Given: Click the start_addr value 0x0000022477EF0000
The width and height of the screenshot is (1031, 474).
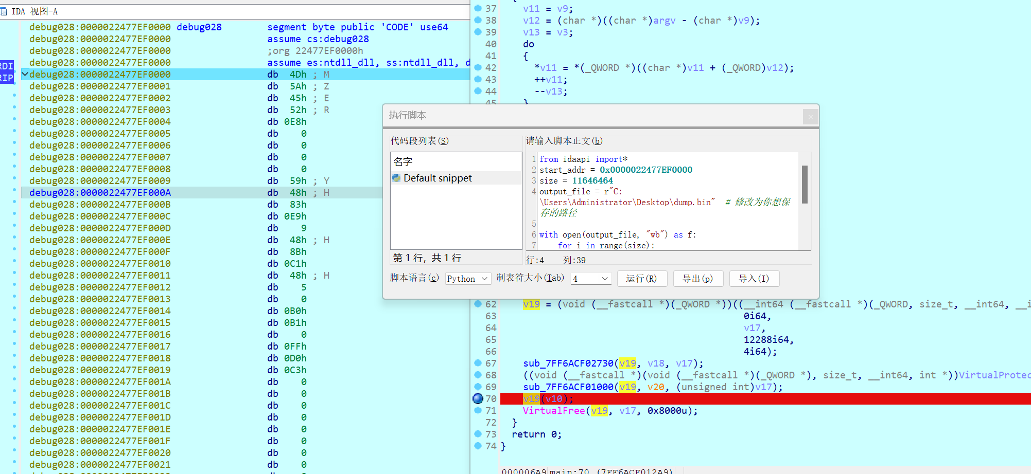Looking at the screenshot, I should point(646,170).
